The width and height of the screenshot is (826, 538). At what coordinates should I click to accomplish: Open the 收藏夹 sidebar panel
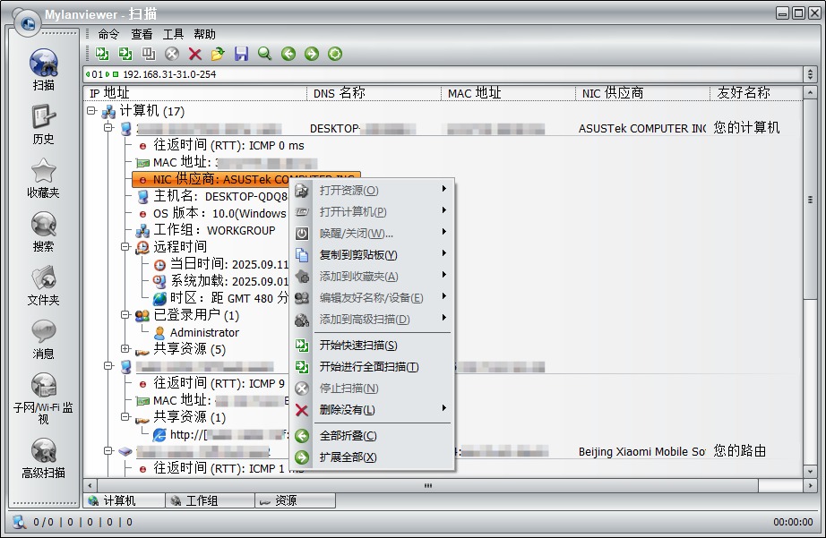[42, 175]
